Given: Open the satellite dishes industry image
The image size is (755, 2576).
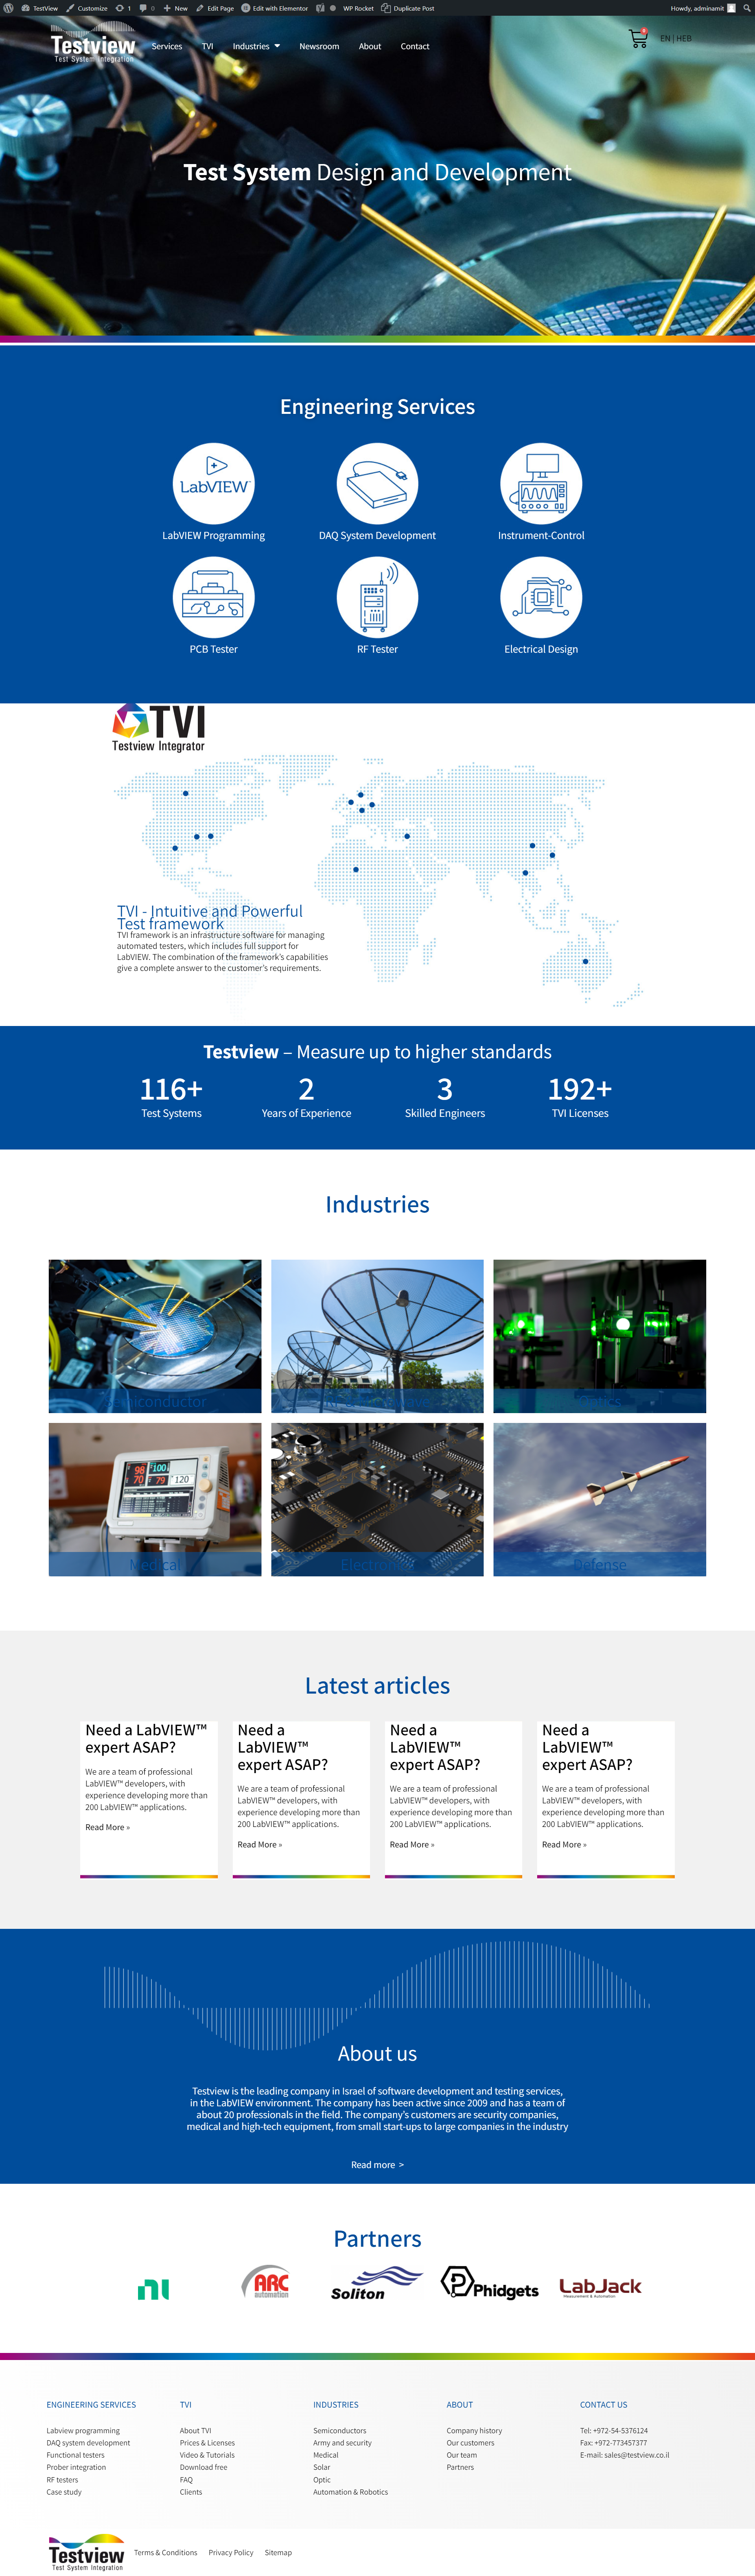Looking at the screenshot, I should click(377, 1336).
